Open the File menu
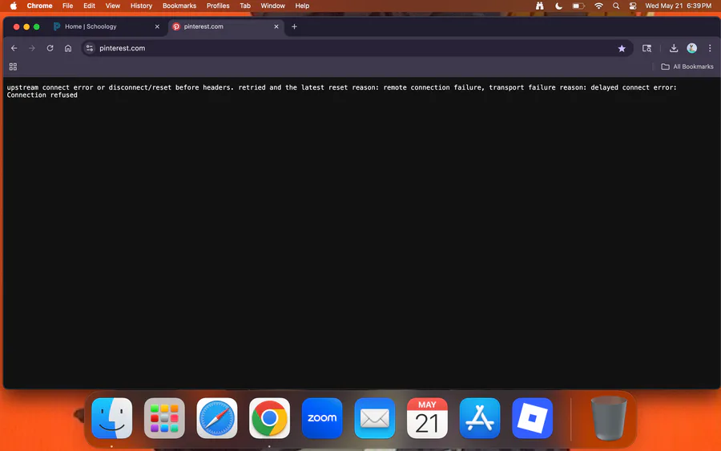The height and width of the screenshot is (451, 721). (67, 6)
